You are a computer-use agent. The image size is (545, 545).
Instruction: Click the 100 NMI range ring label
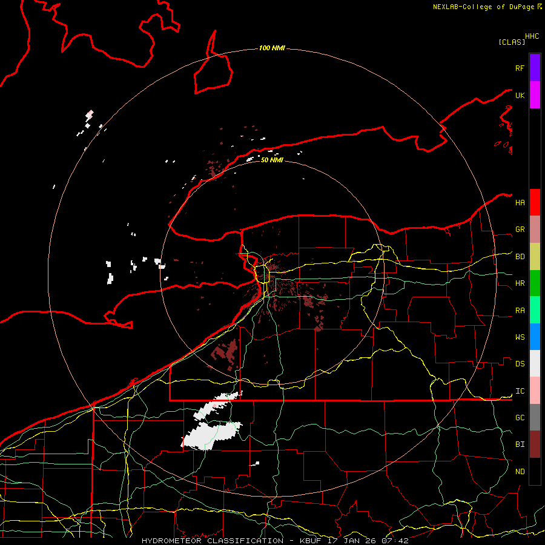point(272,48)
